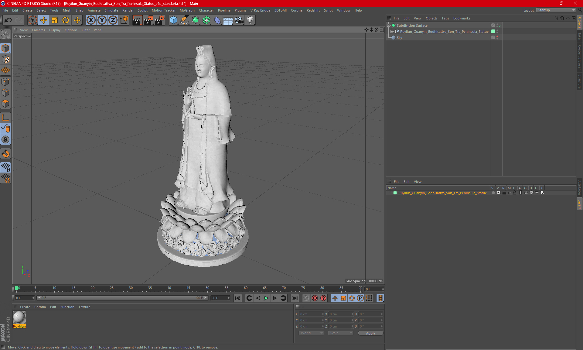Switch to Edges mode
This screenshot has width=583, height=350.
pos(5,93)
